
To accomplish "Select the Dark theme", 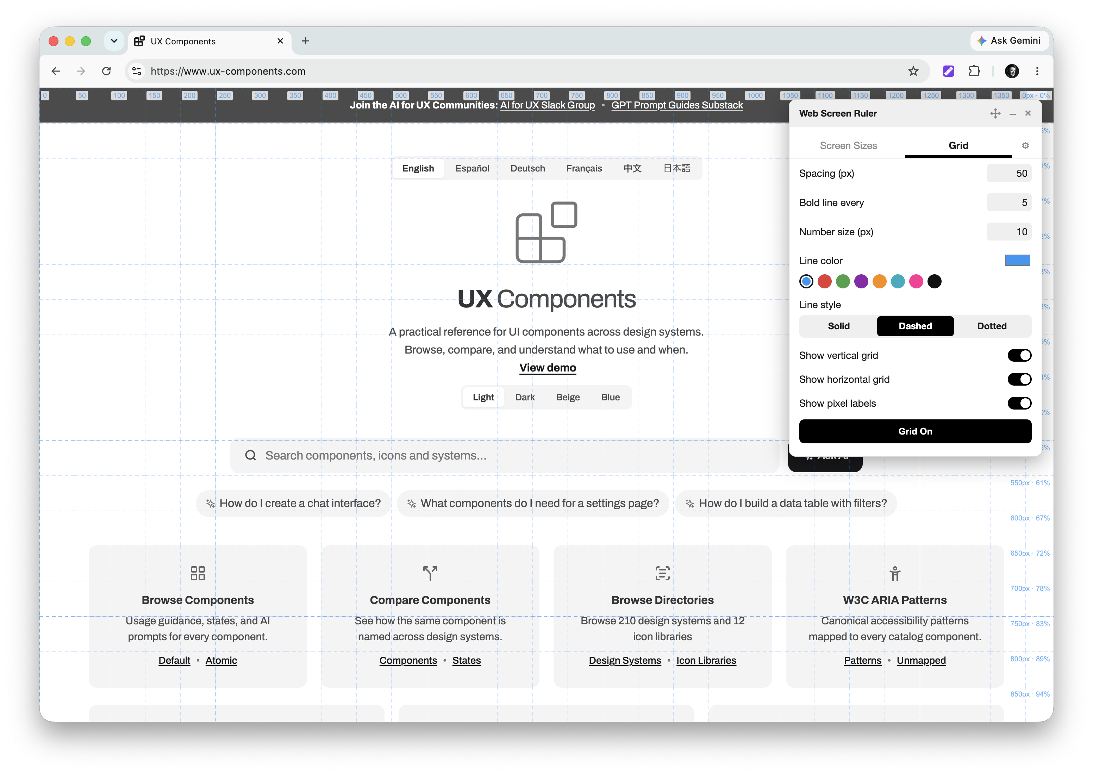I will pos(525,397).
